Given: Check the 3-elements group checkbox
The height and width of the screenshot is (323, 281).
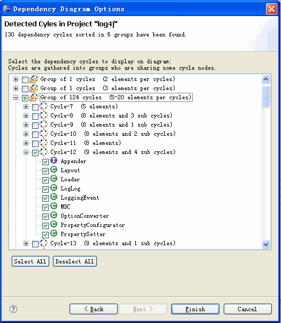Looking at the screenshot, I should coord(25,89).
